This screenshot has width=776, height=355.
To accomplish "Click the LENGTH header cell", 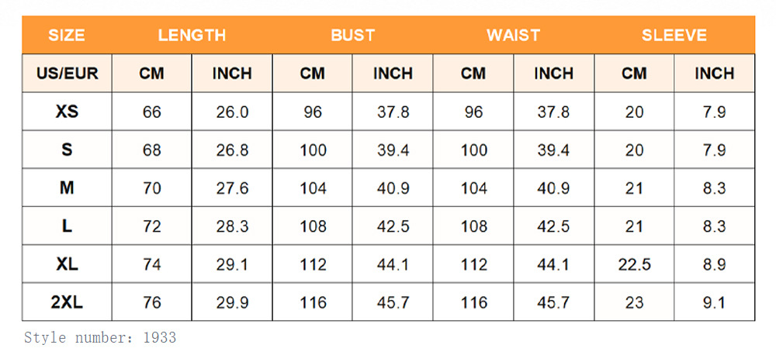I will (192, 35).
